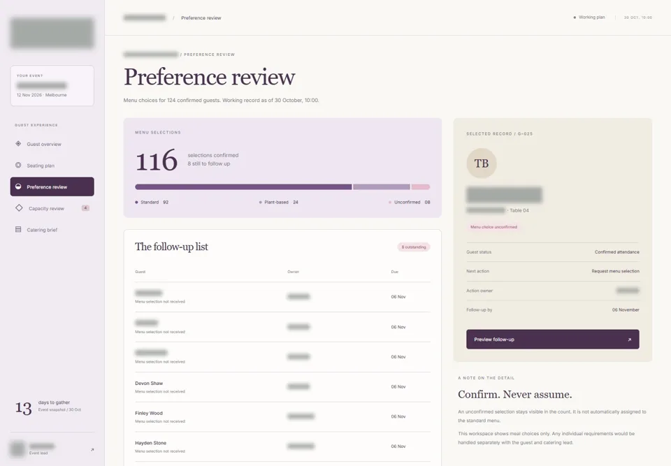
Task: Click the Standard segment of progress bar
Action: tap(243, 187)
